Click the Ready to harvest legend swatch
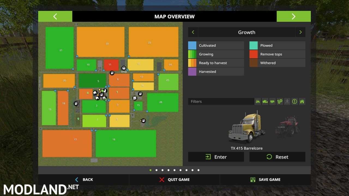349x196 pixels. [x=192, y=63]
